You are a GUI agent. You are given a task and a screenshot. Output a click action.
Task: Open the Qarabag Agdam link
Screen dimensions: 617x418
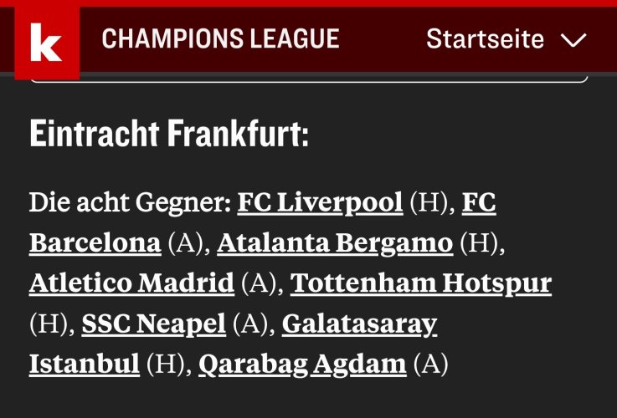click(x=302, y=364)
